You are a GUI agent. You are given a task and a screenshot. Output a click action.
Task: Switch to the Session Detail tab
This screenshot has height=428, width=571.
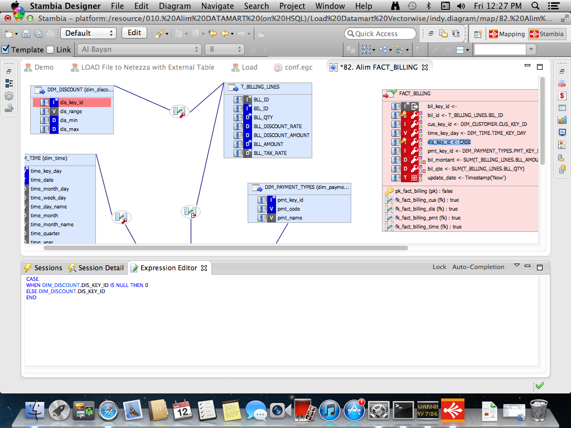[96, 268]
